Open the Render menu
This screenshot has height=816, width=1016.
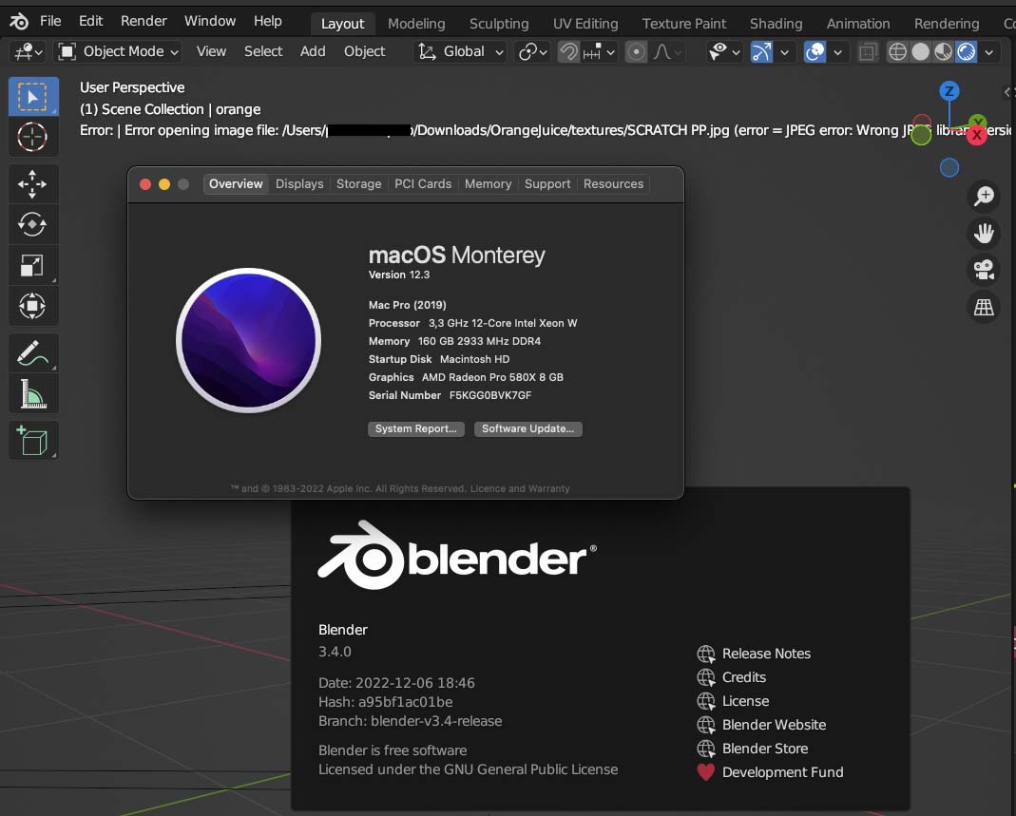[x=144, y=21]
